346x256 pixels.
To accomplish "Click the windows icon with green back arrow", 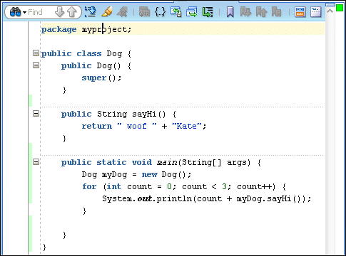I will [176, 12].
